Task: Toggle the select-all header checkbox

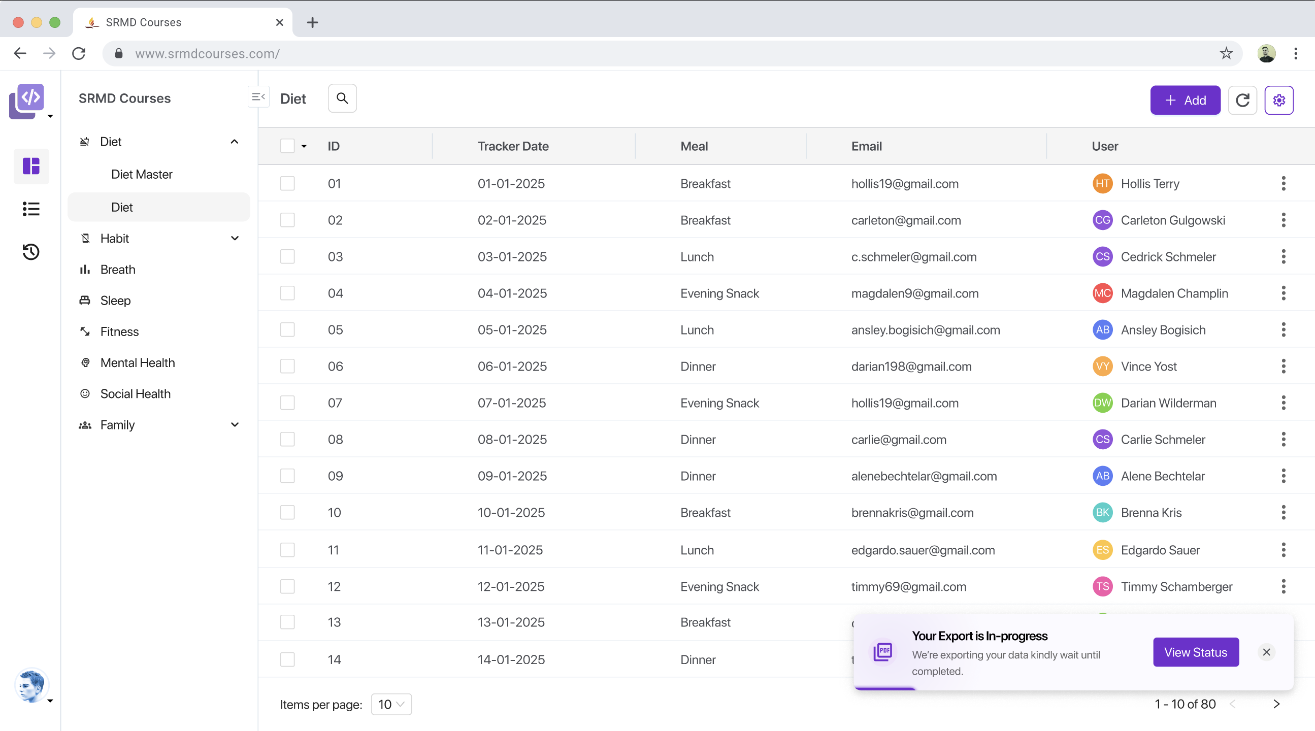Action: [x=287, y=146]
